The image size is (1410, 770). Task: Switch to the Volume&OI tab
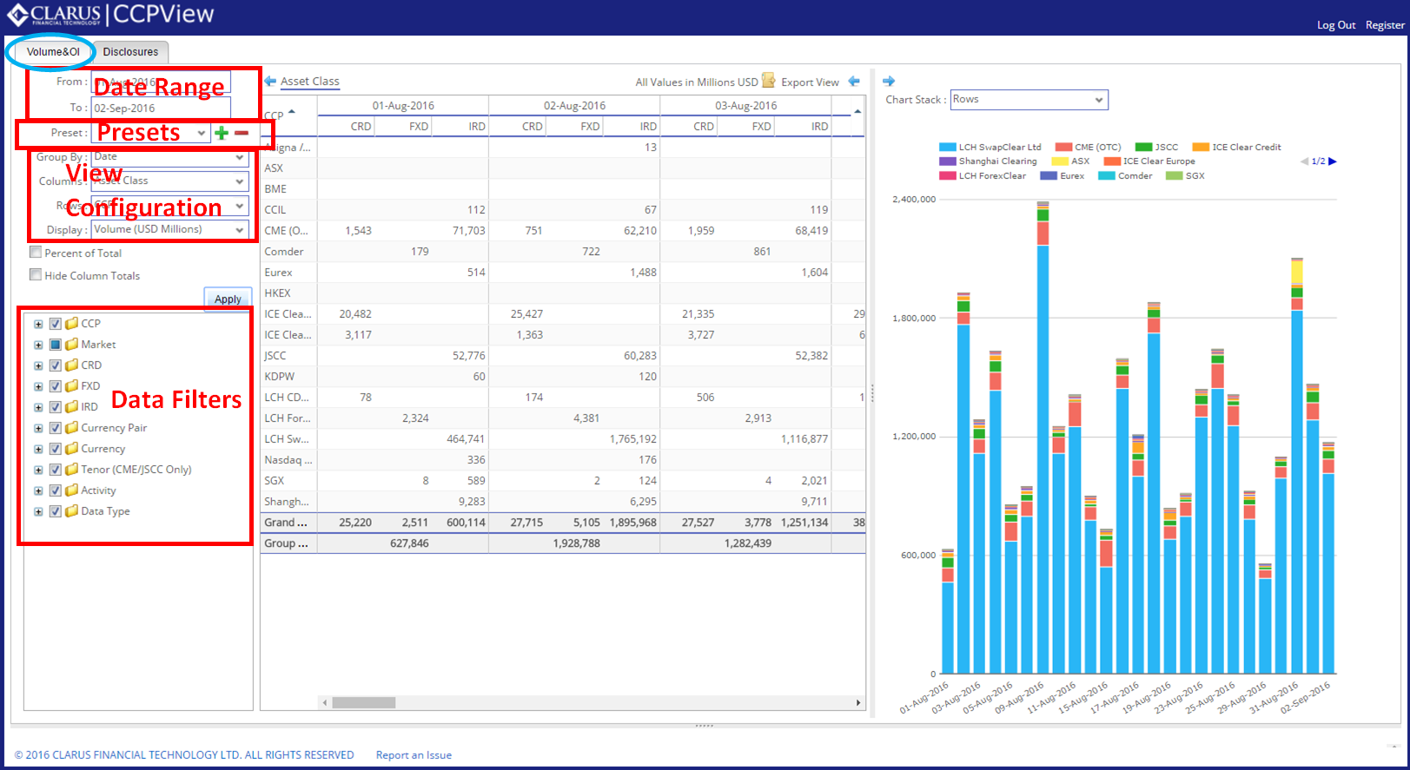53,52
